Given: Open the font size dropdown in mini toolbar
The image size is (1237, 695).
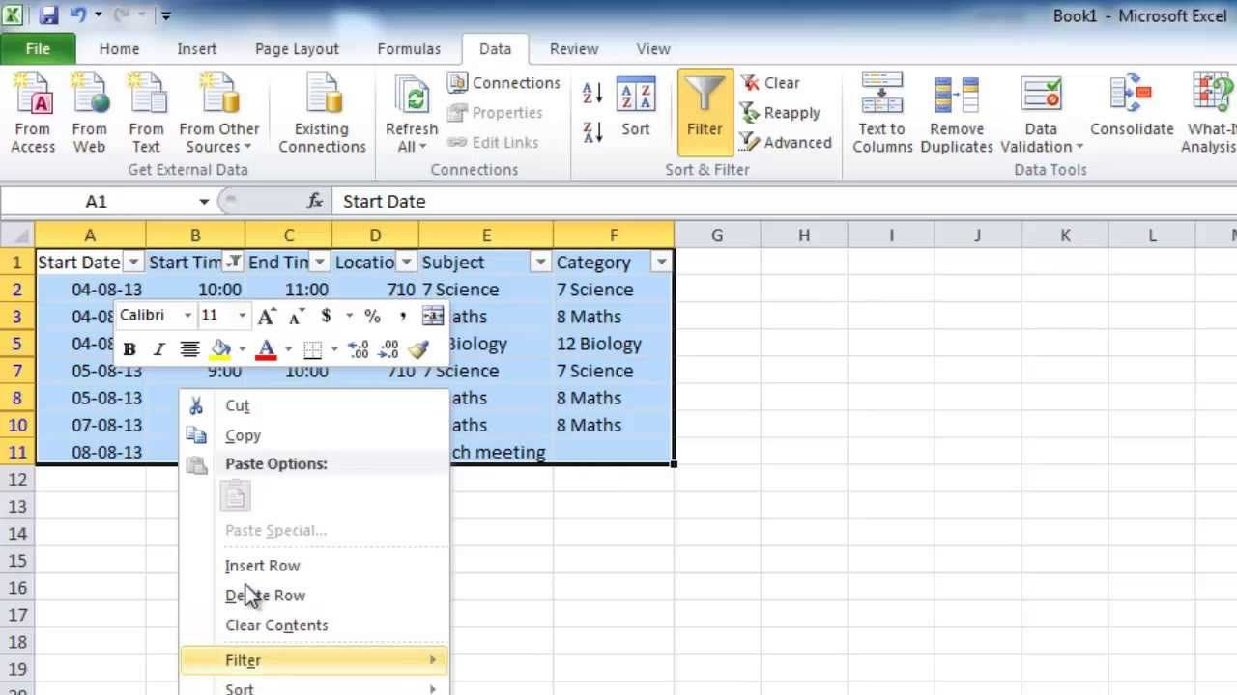Looking at the screenshot, I should [242, 316].
